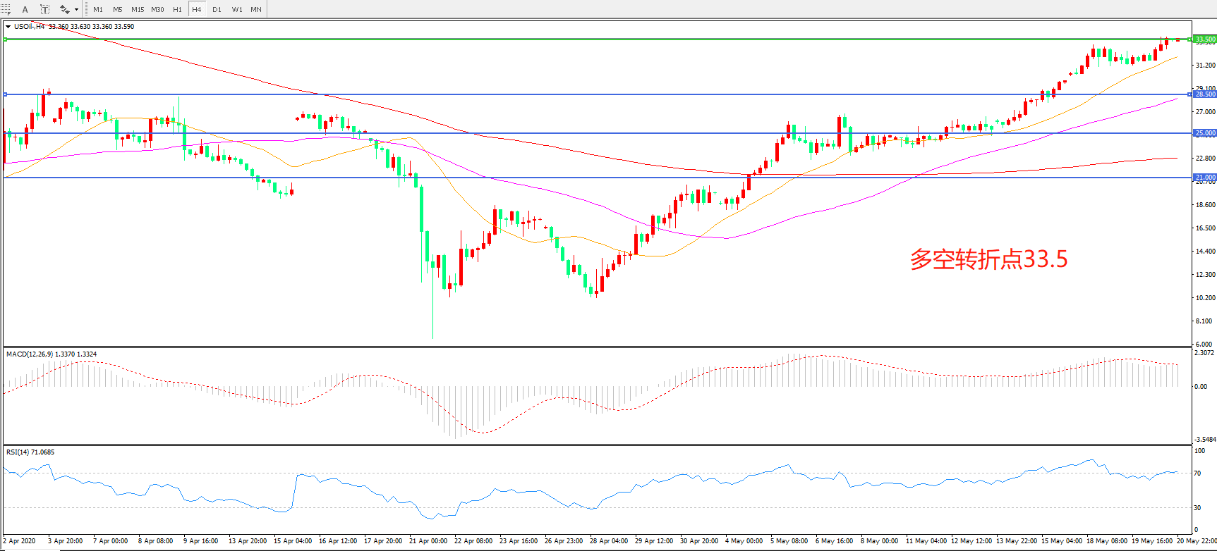Select the Arrows drawing tool
Image resolution: width=1217 pixels, height=551 pixels.
[64, 9]
